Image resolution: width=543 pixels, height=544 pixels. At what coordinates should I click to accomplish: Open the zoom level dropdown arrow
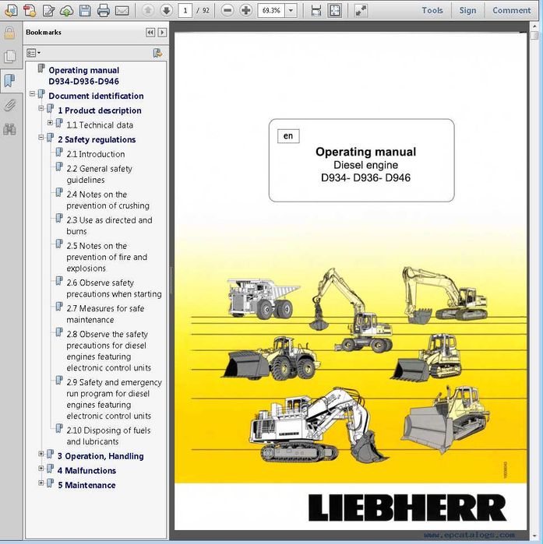[x=291, y=10]
